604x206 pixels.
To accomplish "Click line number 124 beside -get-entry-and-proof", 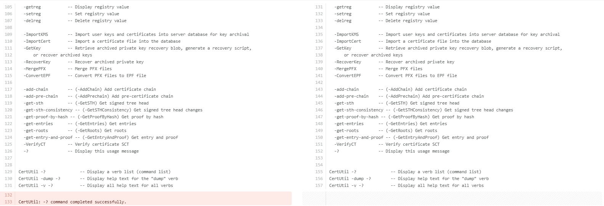I will (8, 137).
